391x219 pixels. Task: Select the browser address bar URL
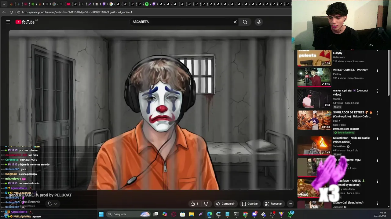click(77, 12)
